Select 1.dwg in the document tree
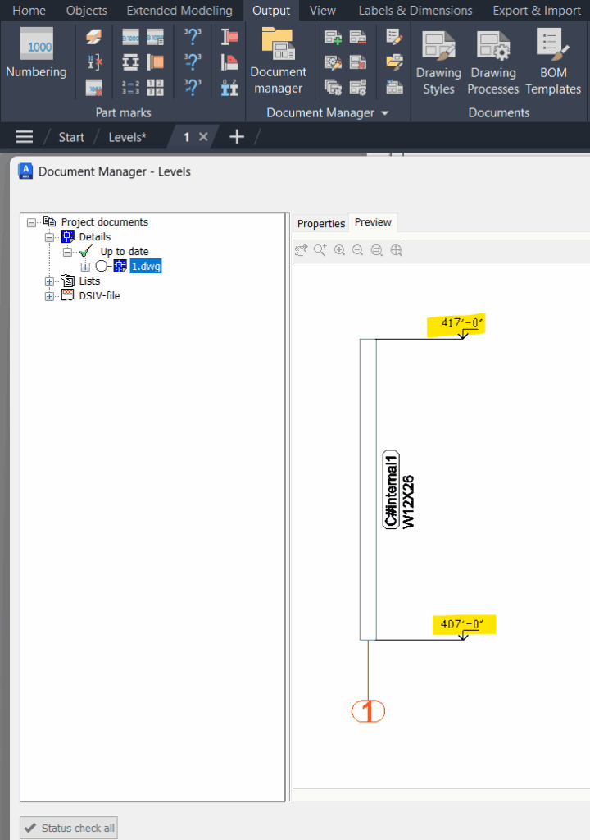 (x=146, y=267)
